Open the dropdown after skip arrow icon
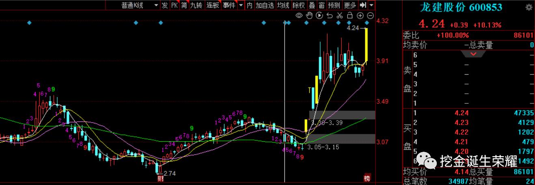Viewport: 535px width, 185px height. point(372,5)
